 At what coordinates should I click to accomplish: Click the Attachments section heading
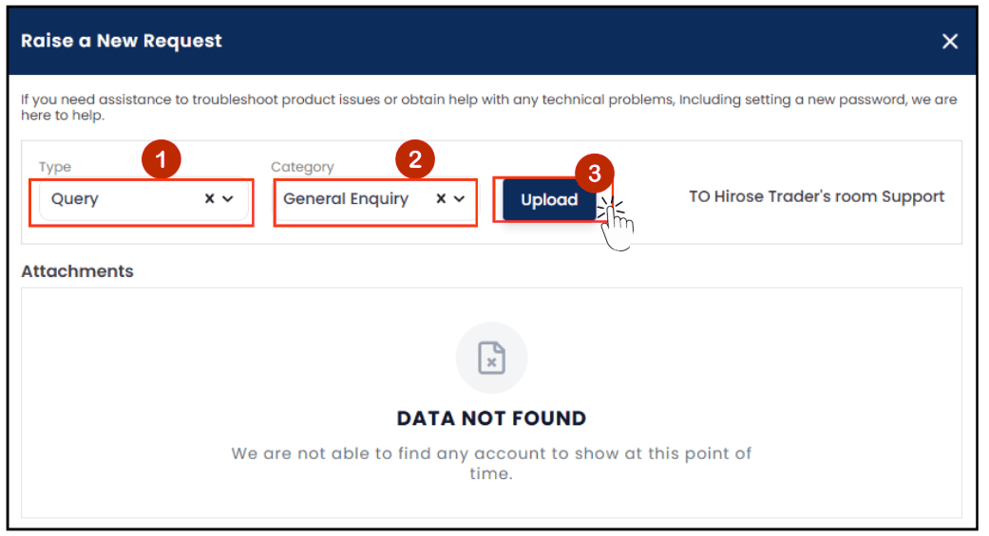pos(78,271)
